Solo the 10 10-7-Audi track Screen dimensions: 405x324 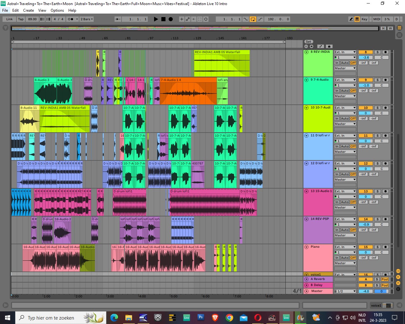(377, 108)
